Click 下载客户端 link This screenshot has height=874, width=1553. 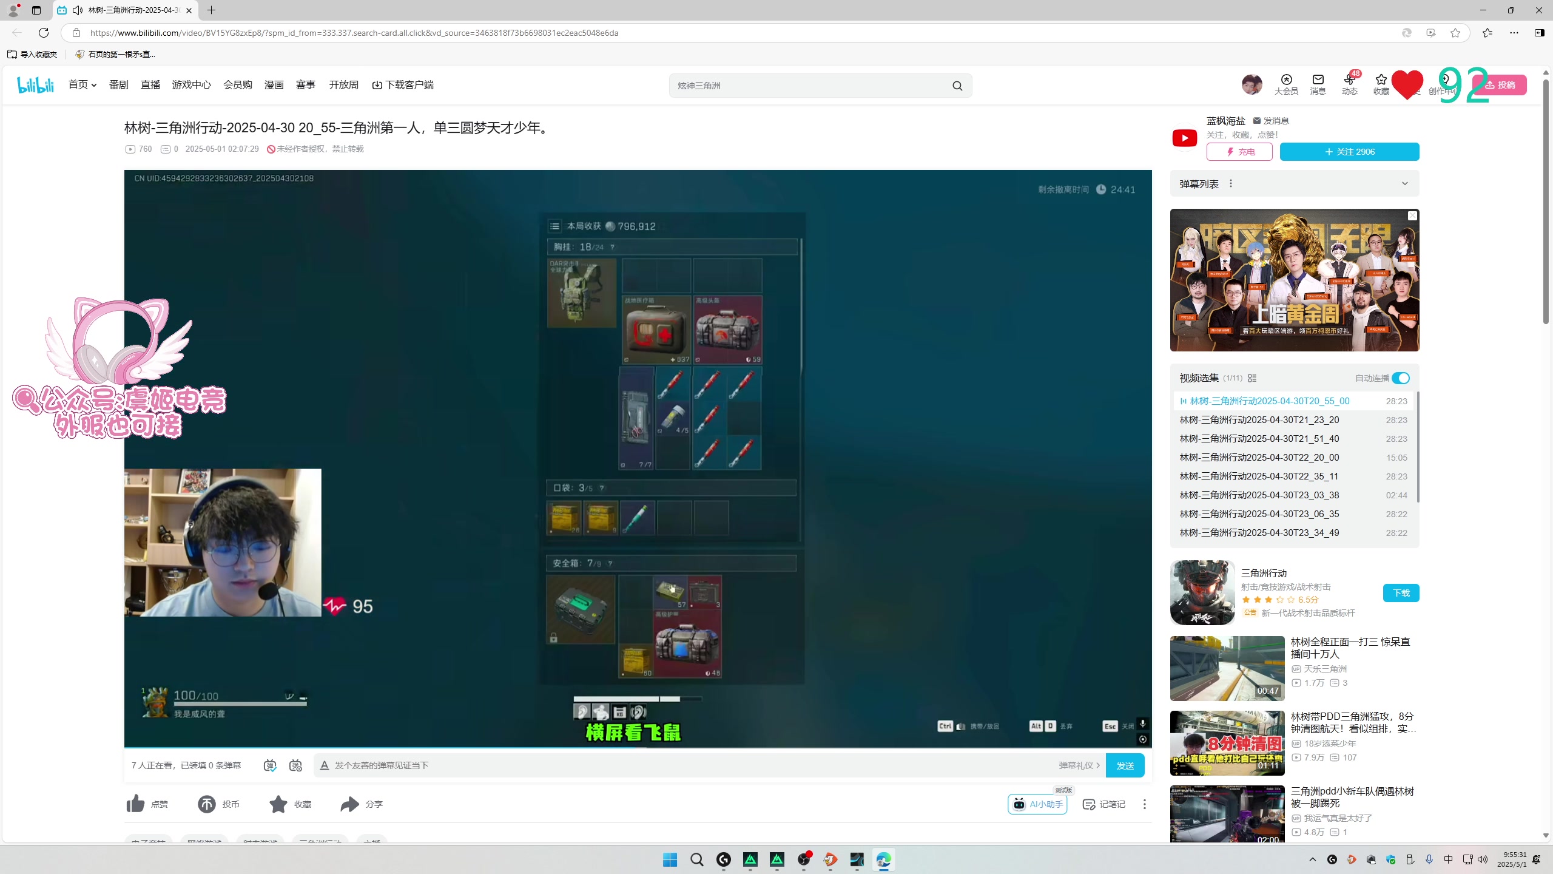pyautogui.click(x=403, y=85)
